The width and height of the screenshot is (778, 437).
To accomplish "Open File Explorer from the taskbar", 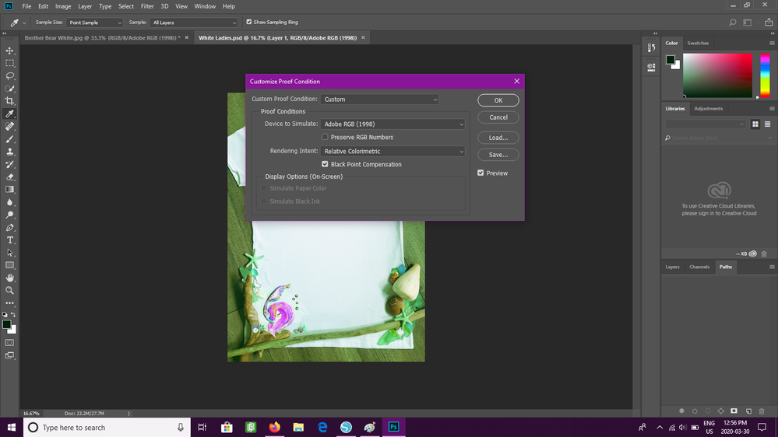I will pos(298,427).
